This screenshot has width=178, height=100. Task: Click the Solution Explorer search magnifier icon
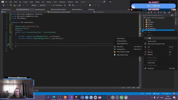[172, 15]
